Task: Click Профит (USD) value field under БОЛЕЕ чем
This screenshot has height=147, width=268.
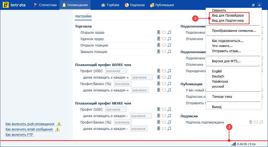Action: [116, 71]
